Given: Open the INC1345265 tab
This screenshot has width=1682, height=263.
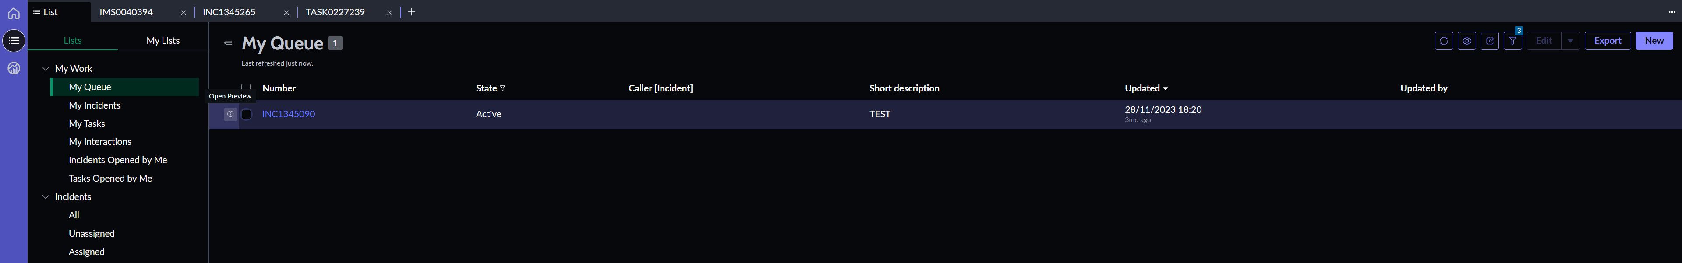Looking at the screenshot, I should (x=229, y=12).
